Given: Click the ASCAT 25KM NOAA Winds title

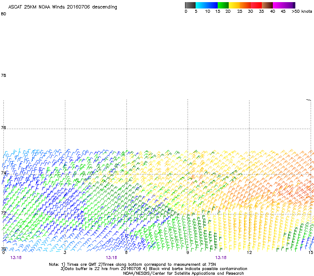Looking at the screenshot, I should pos(62,7).
